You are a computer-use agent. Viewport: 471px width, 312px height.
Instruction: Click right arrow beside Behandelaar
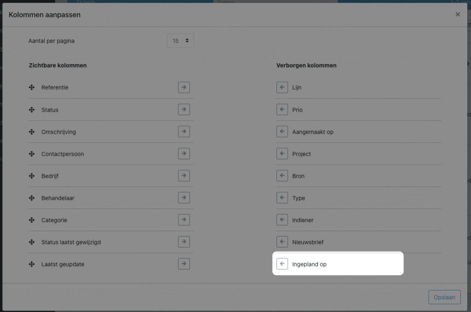pos(184,198)
